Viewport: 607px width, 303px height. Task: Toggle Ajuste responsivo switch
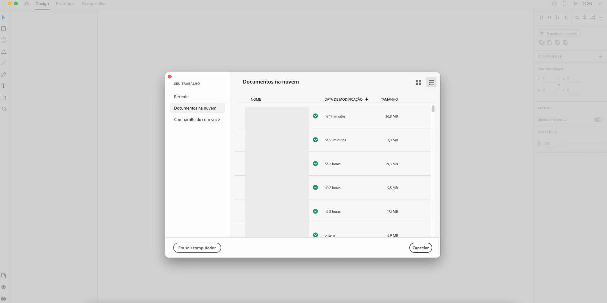(x=598, y=120)
